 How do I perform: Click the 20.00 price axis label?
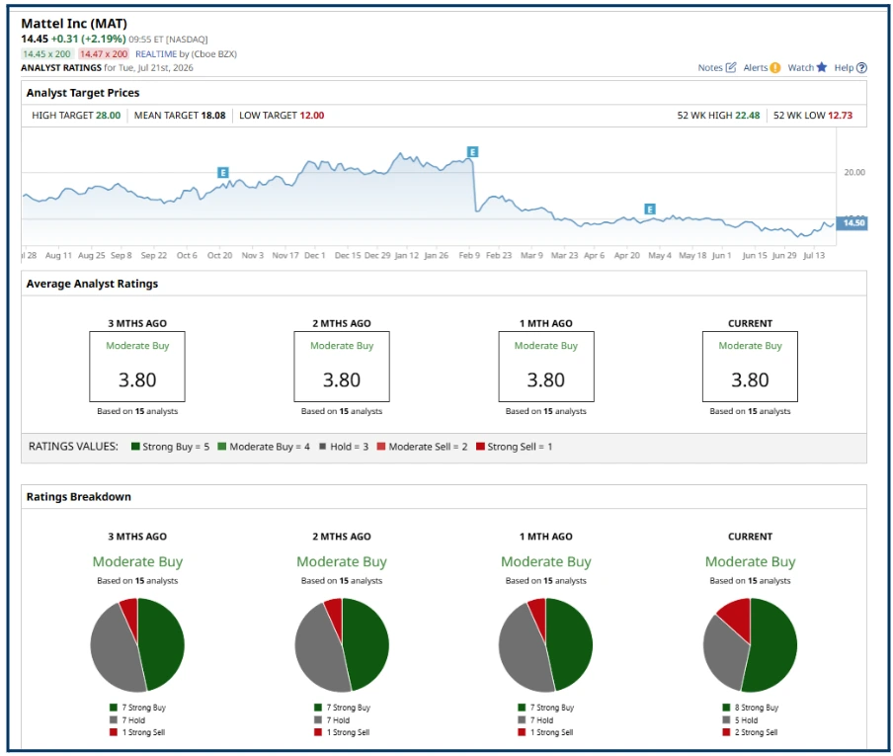pos(854,172)
